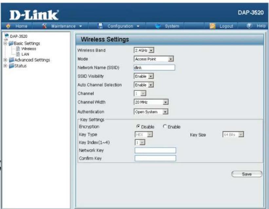269x209 pixels.
Task: Open the Channel Width dropdown
Action: coord(151,102)
